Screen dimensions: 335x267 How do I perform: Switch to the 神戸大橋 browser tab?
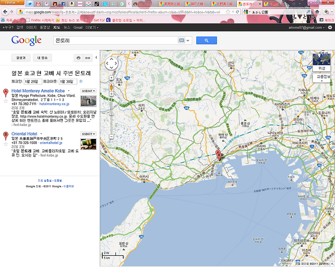point(197,4)
